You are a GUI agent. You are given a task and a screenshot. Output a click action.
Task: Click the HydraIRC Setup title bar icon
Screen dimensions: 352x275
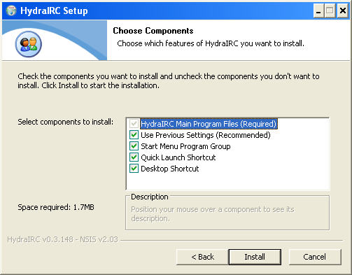(x=11, y=10)
